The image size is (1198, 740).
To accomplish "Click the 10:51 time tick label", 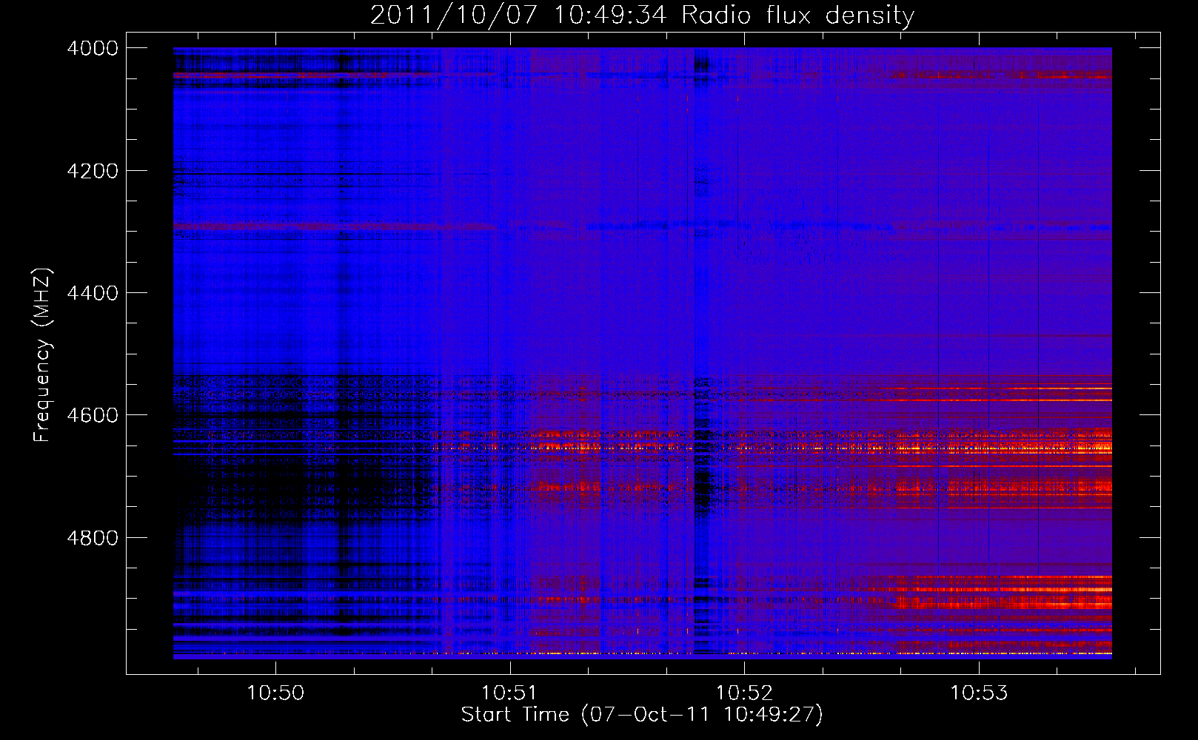I will [509, 693].
